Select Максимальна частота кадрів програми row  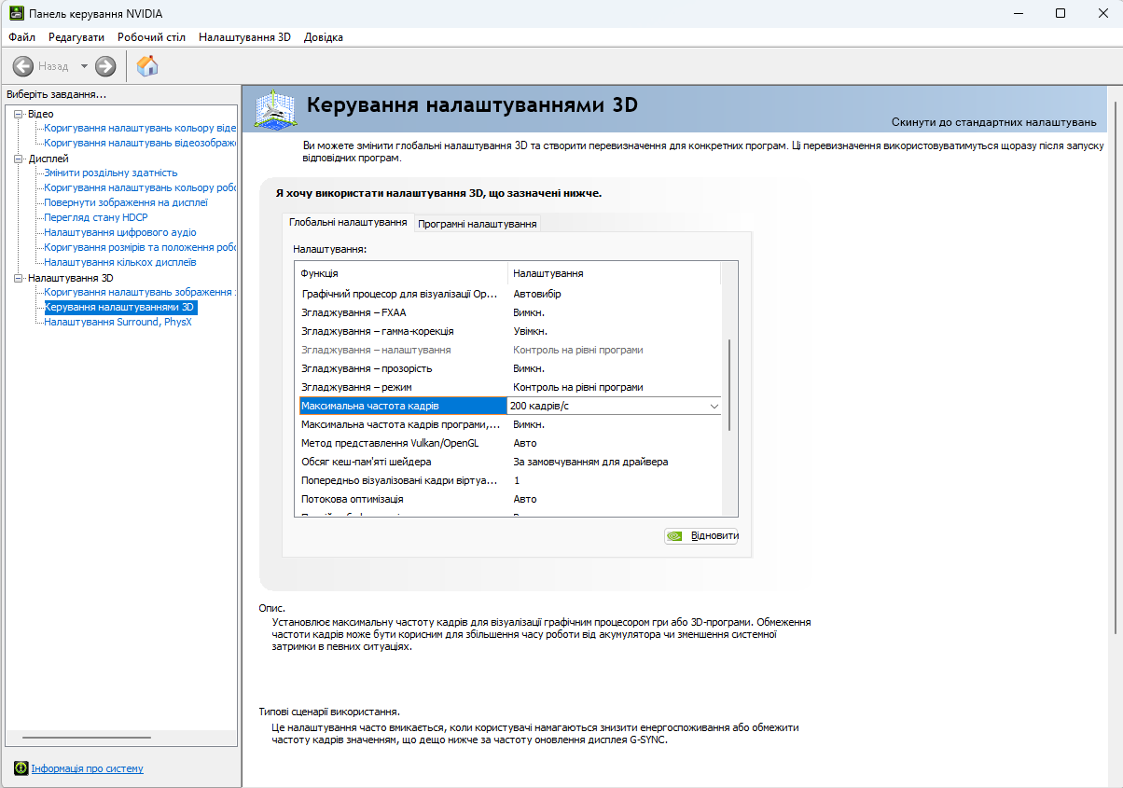(x=510, y=424)
